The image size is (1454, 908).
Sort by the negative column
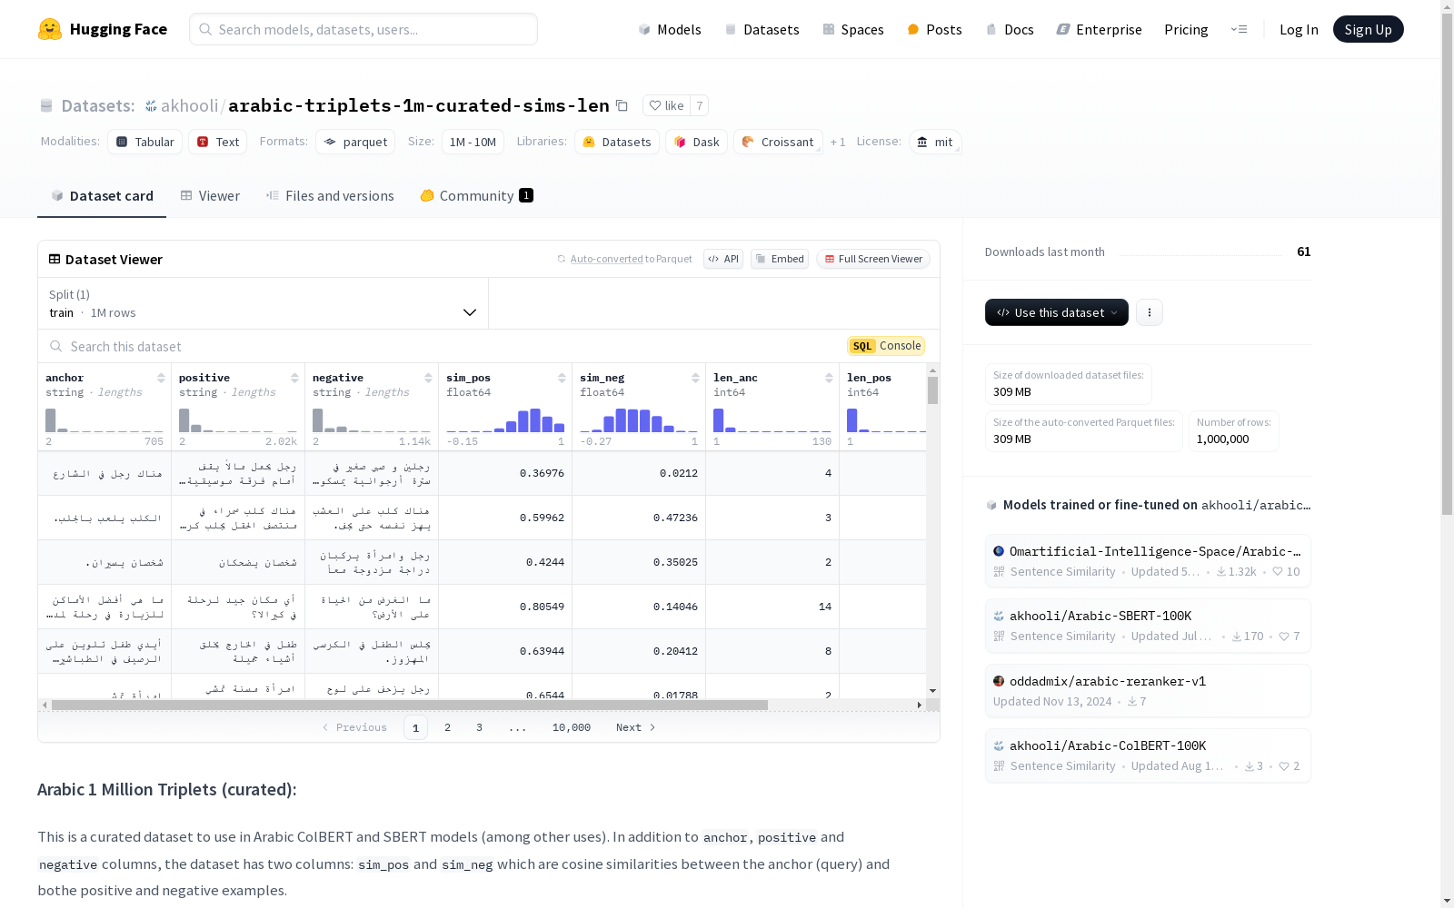(x=428, y=378)
